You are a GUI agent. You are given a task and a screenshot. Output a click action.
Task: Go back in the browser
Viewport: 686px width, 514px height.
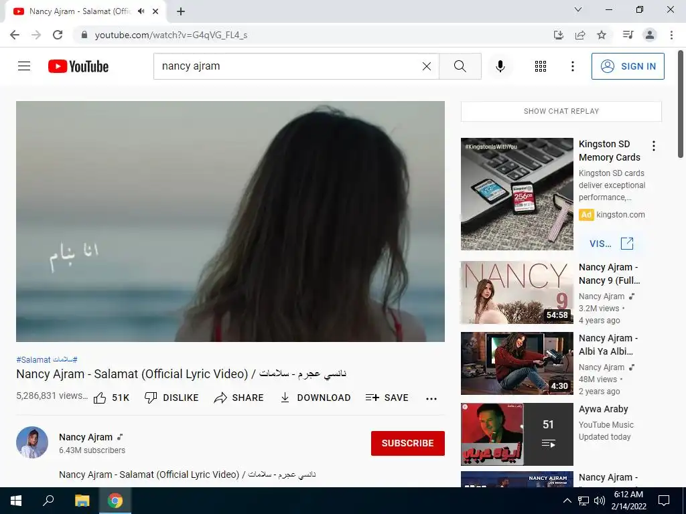click(15, 35)
